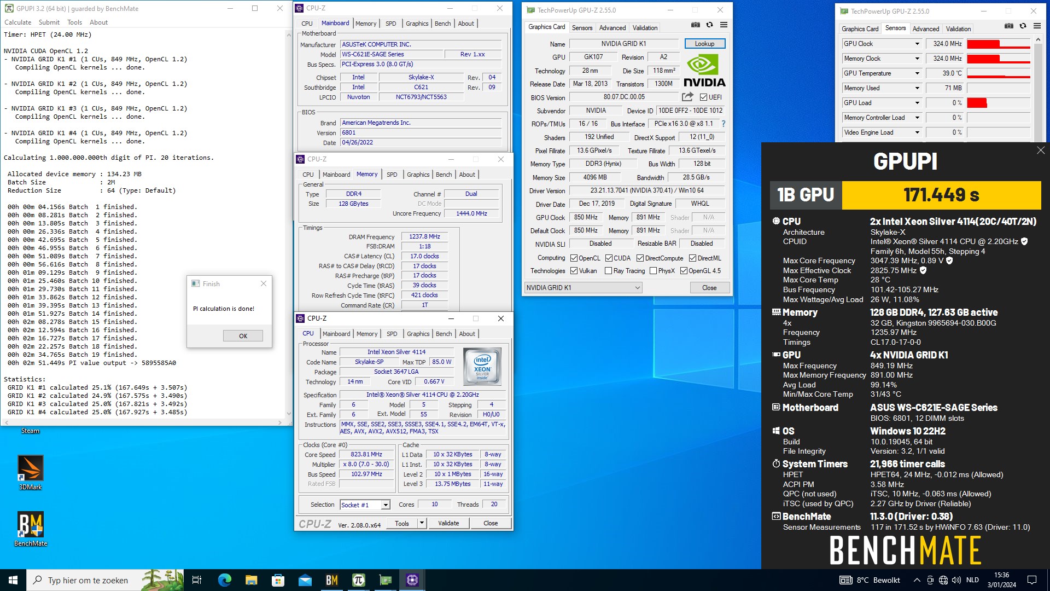Open Microsoft Store from the taskbar
This screenshot has height=591, width=1050.
click(x=278, y=580)
